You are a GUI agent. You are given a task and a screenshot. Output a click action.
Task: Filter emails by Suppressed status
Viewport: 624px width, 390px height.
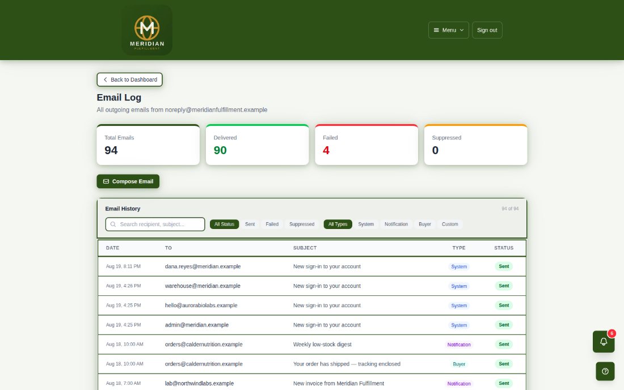302,224
